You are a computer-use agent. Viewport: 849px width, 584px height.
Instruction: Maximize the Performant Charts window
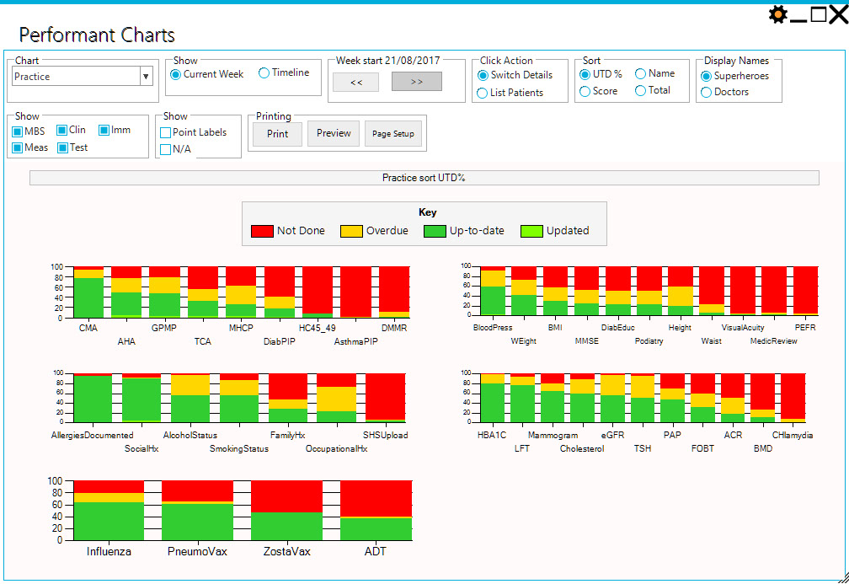(x=818, y=14)
